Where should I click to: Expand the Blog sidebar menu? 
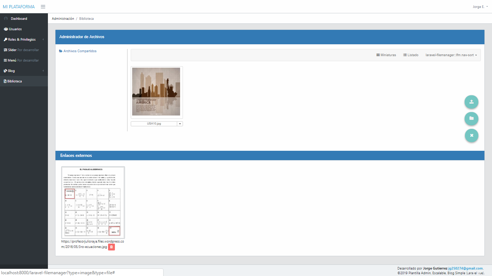click(24, 71)
